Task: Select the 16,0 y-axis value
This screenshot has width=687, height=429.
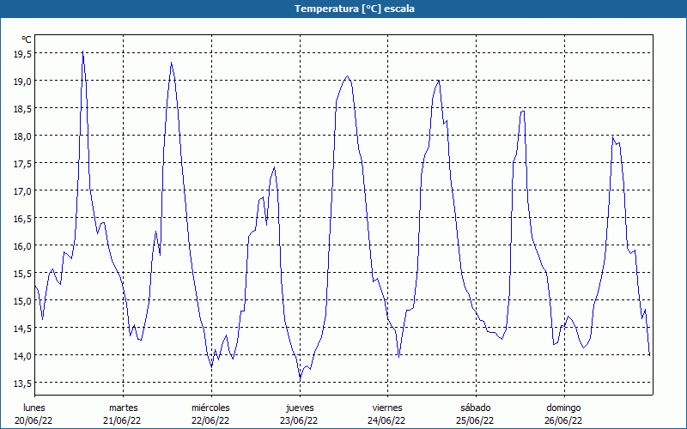Action: (x=22, y=245)
